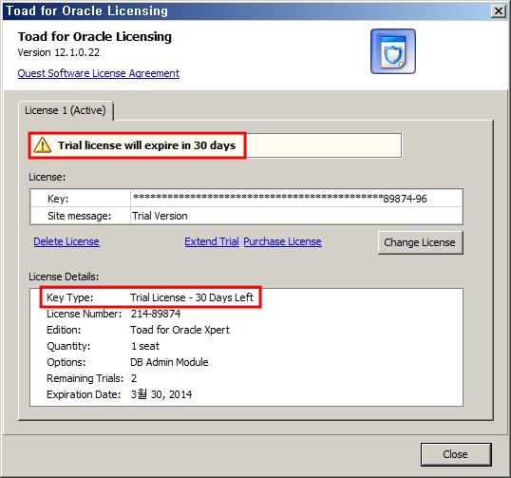Click the Key Type 'Trial License - 30 Days Left'
This screenshot has height=478, width=511.
click(x=192, y=297)
